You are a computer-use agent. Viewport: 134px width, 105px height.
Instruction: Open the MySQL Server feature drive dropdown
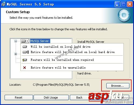(x=25, y=41)
